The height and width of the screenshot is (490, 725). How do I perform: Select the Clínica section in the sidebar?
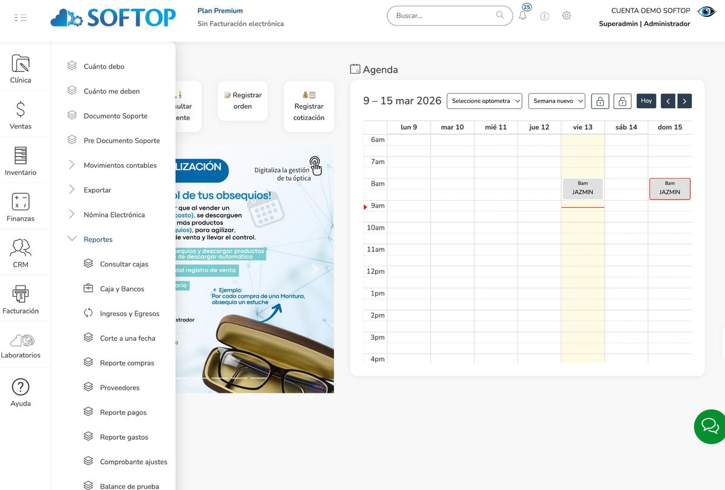[x=19, y=66]
